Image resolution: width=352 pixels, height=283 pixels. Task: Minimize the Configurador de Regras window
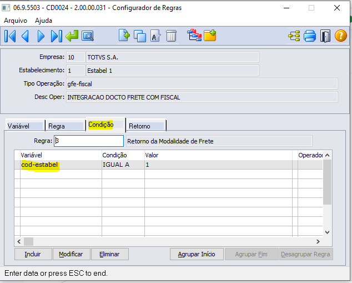pyautogui.click(x=286, y=8)
